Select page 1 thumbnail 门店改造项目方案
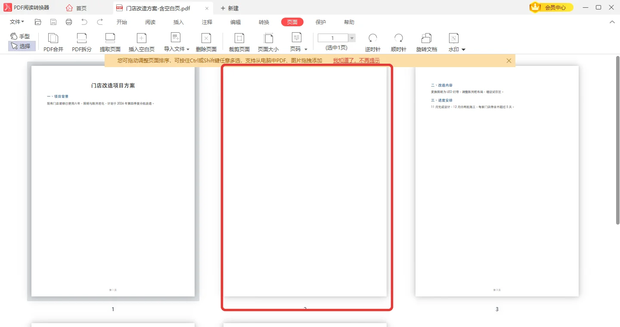620x327 pixels. point(113,181)
